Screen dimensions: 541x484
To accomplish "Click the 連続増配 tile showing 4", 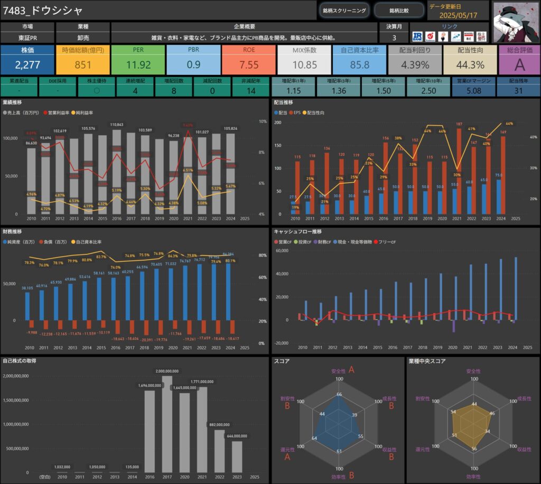I will click(135, 87).
